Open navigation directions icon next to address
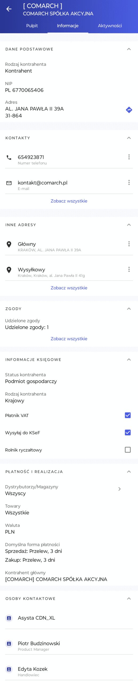Image resolution: width=138 pixels, height=681 pixels. pos(129,110)
